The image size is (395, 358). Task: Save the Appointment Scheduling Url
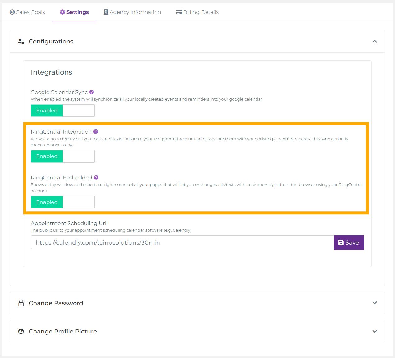click(349, 242)
